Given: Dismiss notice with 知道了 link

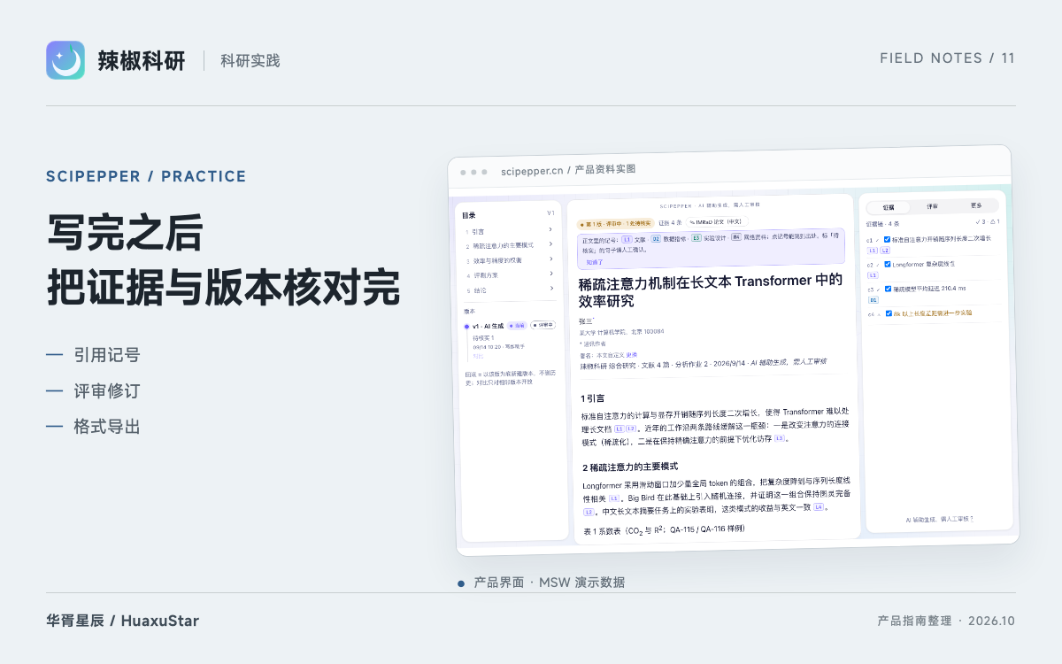Looking at the screenshot, I should pyautogui.click(x=595, y=262).
